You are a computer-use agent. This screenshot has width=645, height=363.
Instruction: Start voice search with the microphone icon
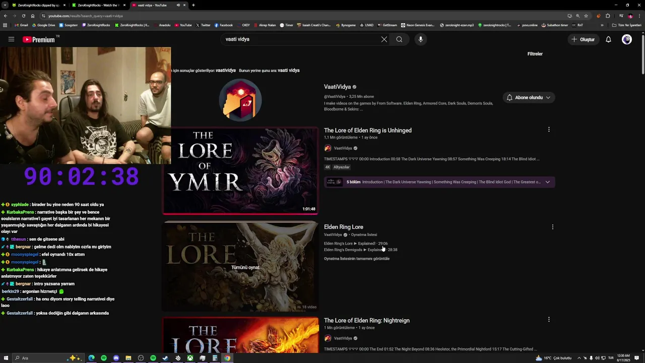pyautogui.click(x=420, y=39)
